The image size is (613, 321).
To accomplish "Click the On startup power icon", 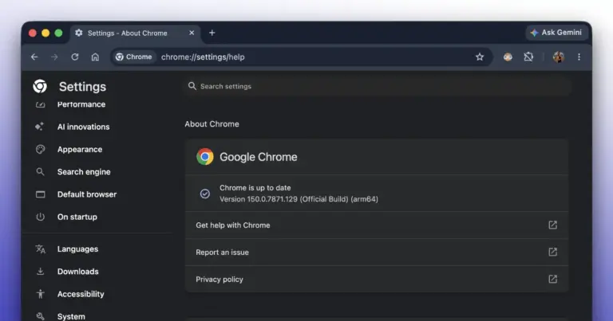I will click(x=40, y=217).
